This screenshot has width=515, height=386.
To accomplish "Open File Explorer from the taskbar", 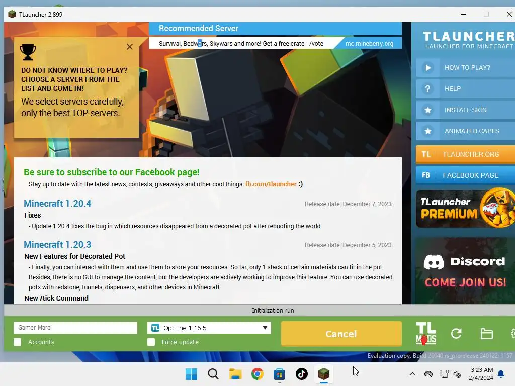I will [x=235, y=374].
